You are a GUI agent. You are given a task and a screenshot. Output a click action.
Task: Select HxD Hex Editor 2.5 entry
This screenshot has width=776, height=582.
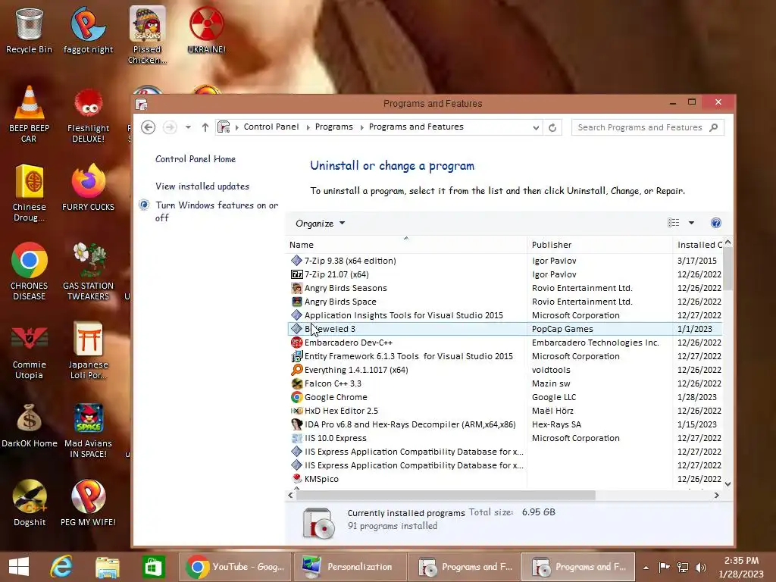pyautogui.click(x=505, y=411)
